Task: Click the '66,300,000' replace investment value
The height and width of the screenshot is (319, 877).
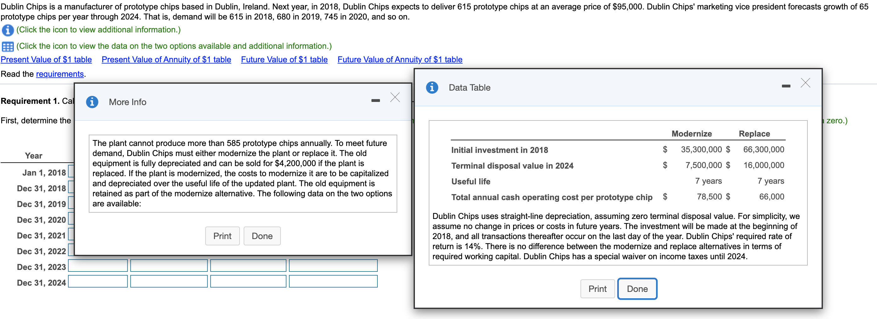Action: pyautogui.click(x=763, y=149)
